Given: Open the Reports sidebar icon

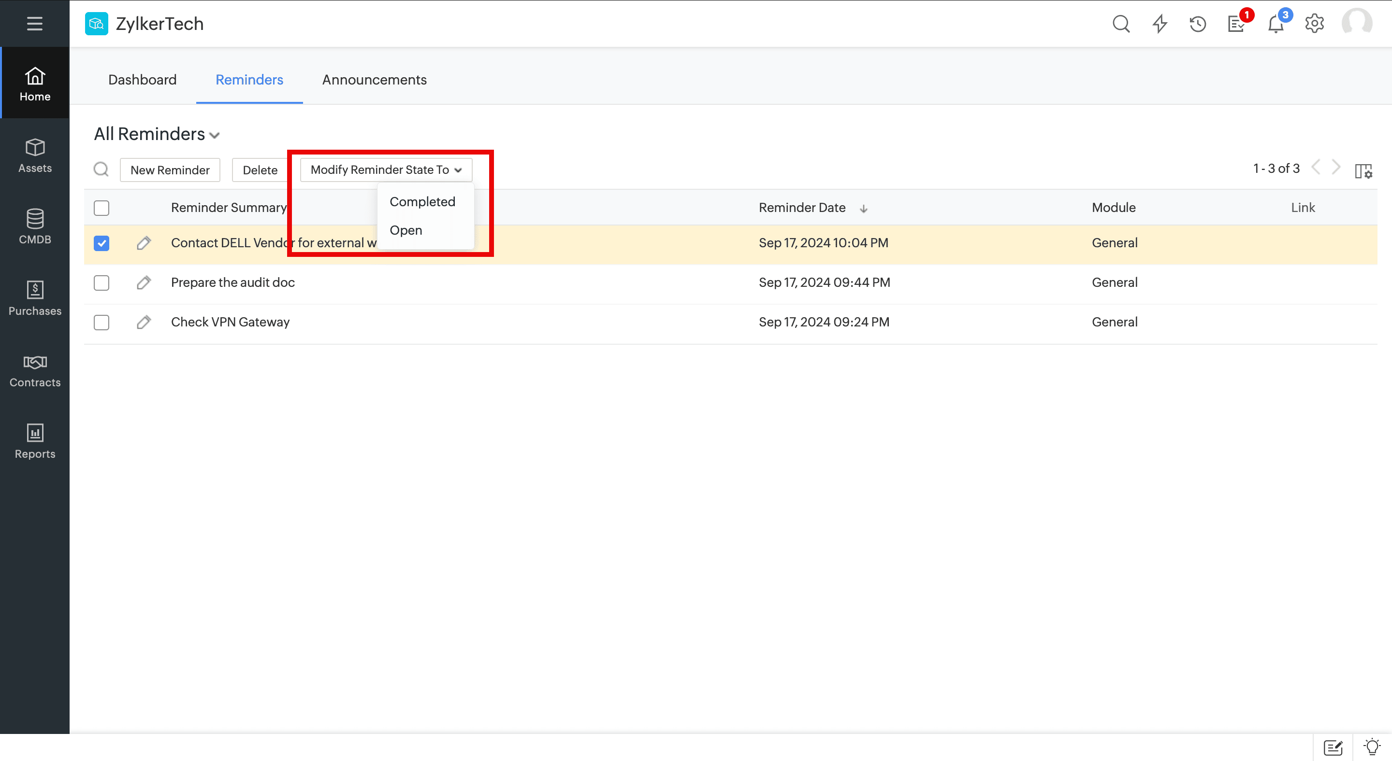Looking at the screenshot, I should (35, 441).
